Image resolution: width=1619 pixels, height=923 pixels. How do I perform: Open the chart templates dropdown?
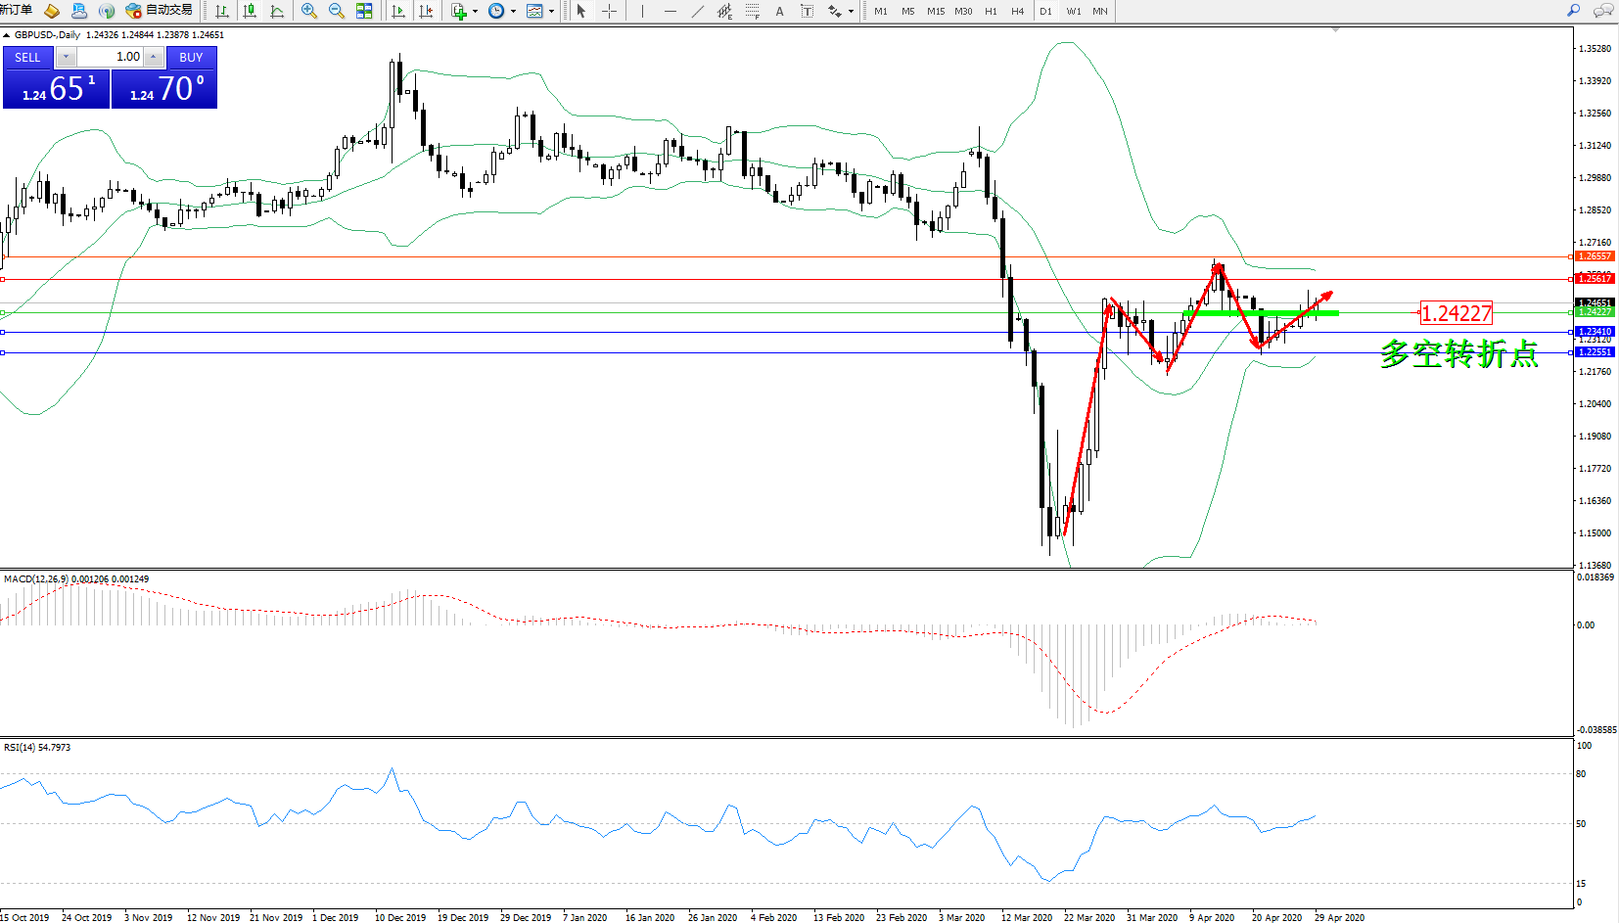coord(551,12)
